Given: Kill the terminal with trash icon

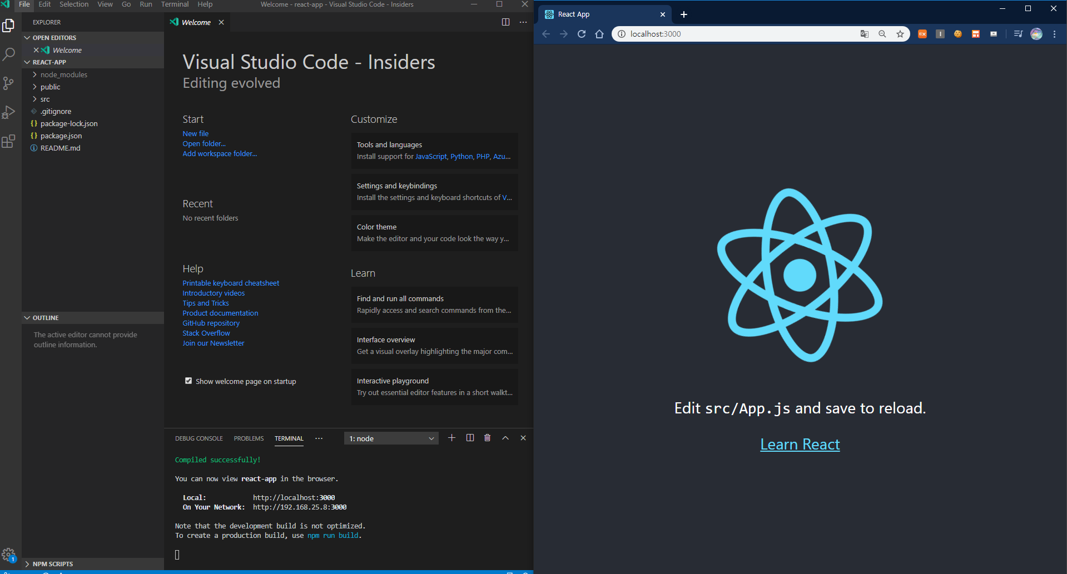Looking at the screenshot, I should [x=488, y=438].
